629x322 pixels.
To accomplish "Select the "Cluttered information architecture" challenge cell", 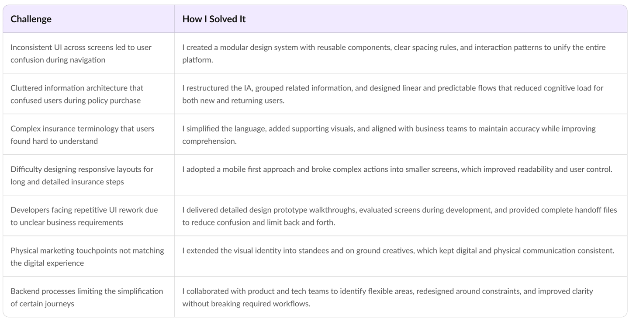I will pos(77,88).
